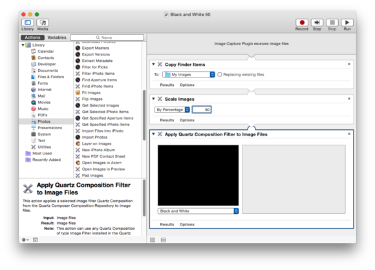The width and height of the screenshot is (375, 270).
Task: Show Options for the Quartz filter action
Action: click(187, 224)
